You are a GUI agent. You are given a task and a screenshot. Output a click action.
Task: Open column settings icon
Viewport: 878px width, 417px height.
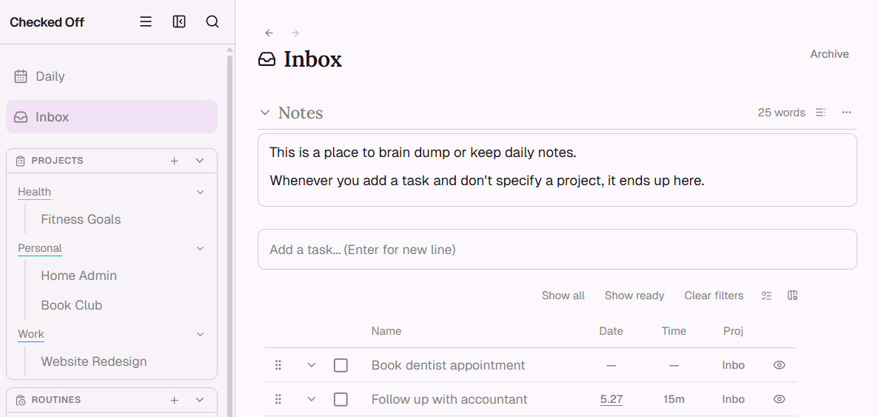[792, 296]
